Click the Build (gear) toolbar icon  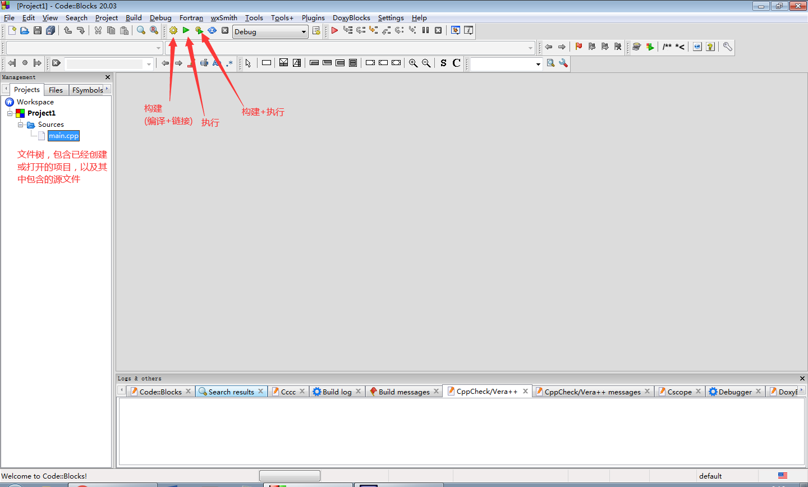(x=173, y=30)
